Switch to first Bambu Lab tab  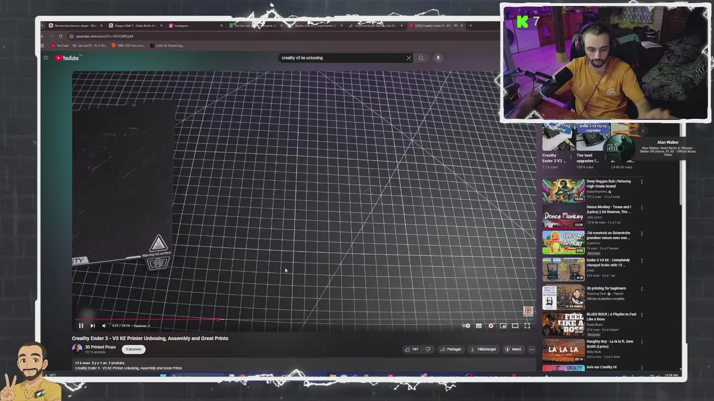pyautogui.click(x=255, y=26)
